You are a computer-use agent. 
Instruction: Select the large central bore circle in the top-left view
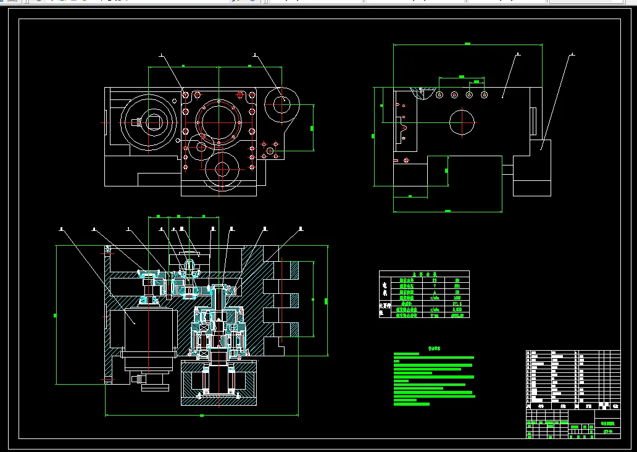(219, 122)
